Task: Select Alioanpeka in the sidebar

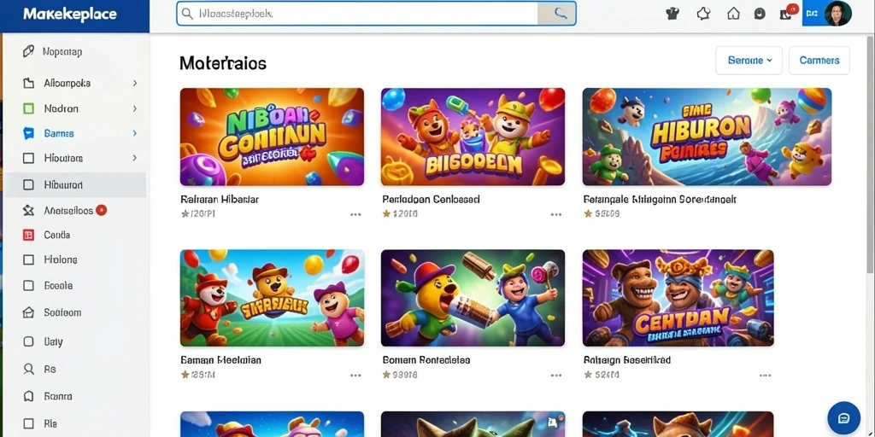Action: tap(67, 83)
